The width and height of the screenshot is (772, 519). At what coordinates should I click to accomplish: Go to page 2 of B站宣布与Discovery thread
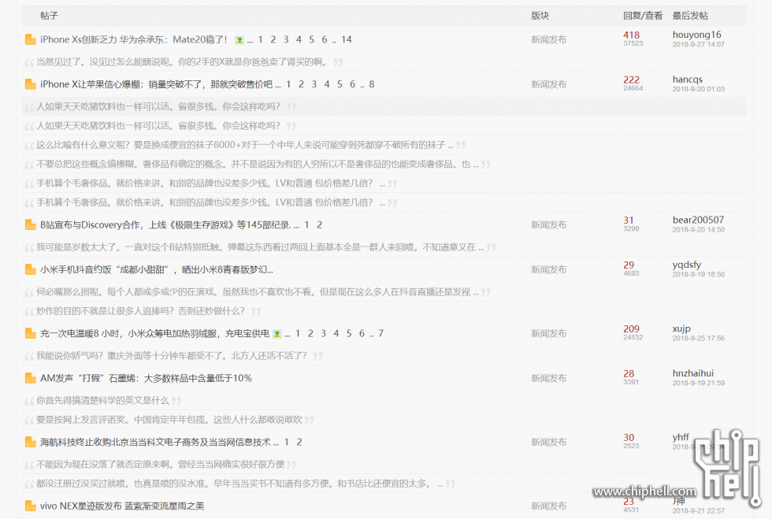tap(320, 225)
